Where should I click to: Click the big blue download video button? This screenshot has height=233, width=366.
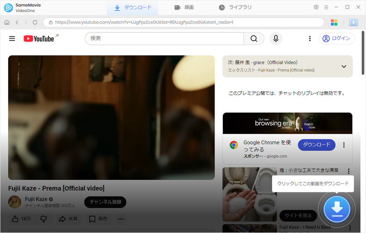pos(337,209)
